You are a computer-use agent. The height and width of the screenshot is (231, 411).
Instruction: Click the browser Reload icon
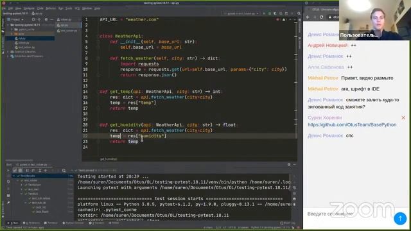point(321,17)
